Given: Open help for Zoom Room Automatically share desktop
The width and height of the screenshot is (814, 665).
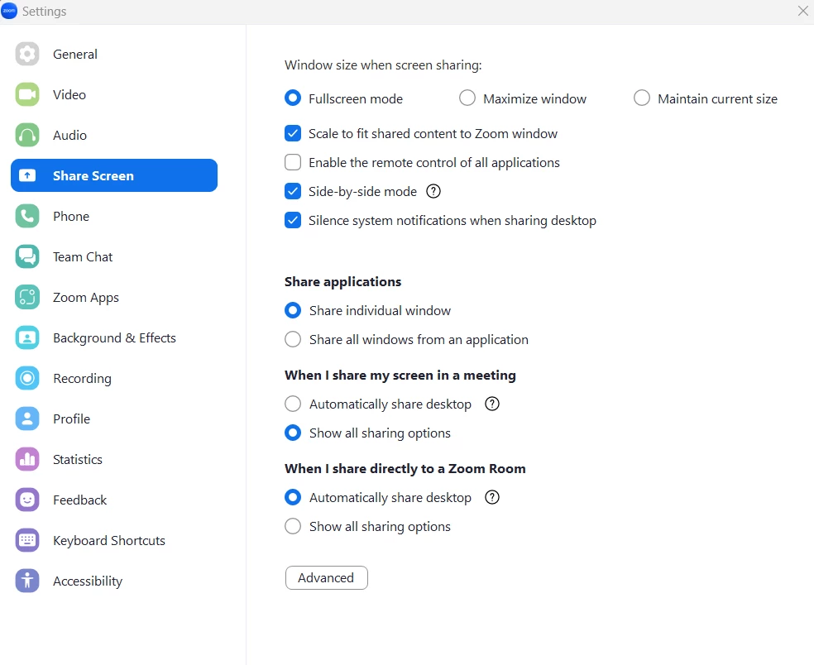Looking at the screenshot, I should [491, 497].
